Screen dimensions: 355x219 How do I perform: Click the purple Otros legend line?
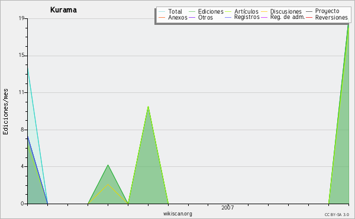[192, 17]
